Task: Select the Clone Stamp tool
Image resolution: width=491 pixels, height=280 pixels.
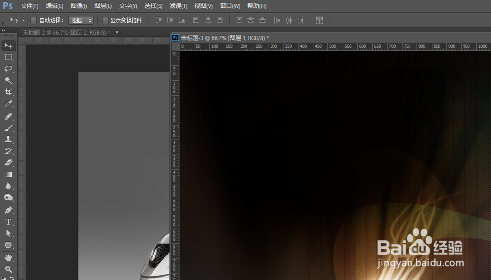Action: [8, 140]
